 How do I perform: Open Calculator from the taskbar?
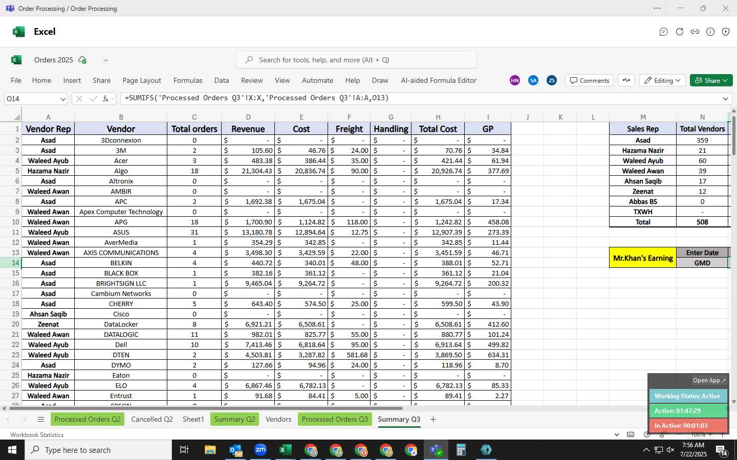click(461, 450)
